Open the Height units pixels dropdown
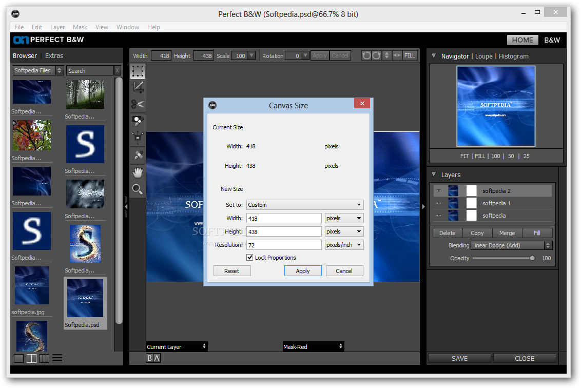This screenshot has height=388, width=581. coord(344,231)
